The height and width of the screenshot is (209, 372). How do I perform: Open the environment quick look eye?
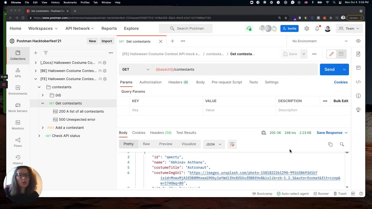click(x=358, y=41)
